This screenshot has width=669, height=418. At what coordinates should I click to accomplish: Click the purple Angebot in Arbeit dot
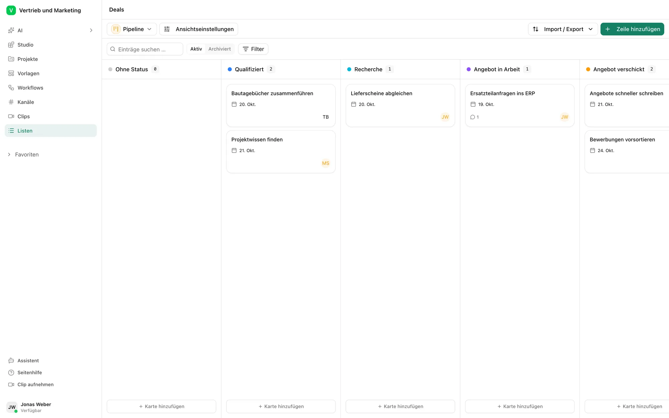coord(469,70)
